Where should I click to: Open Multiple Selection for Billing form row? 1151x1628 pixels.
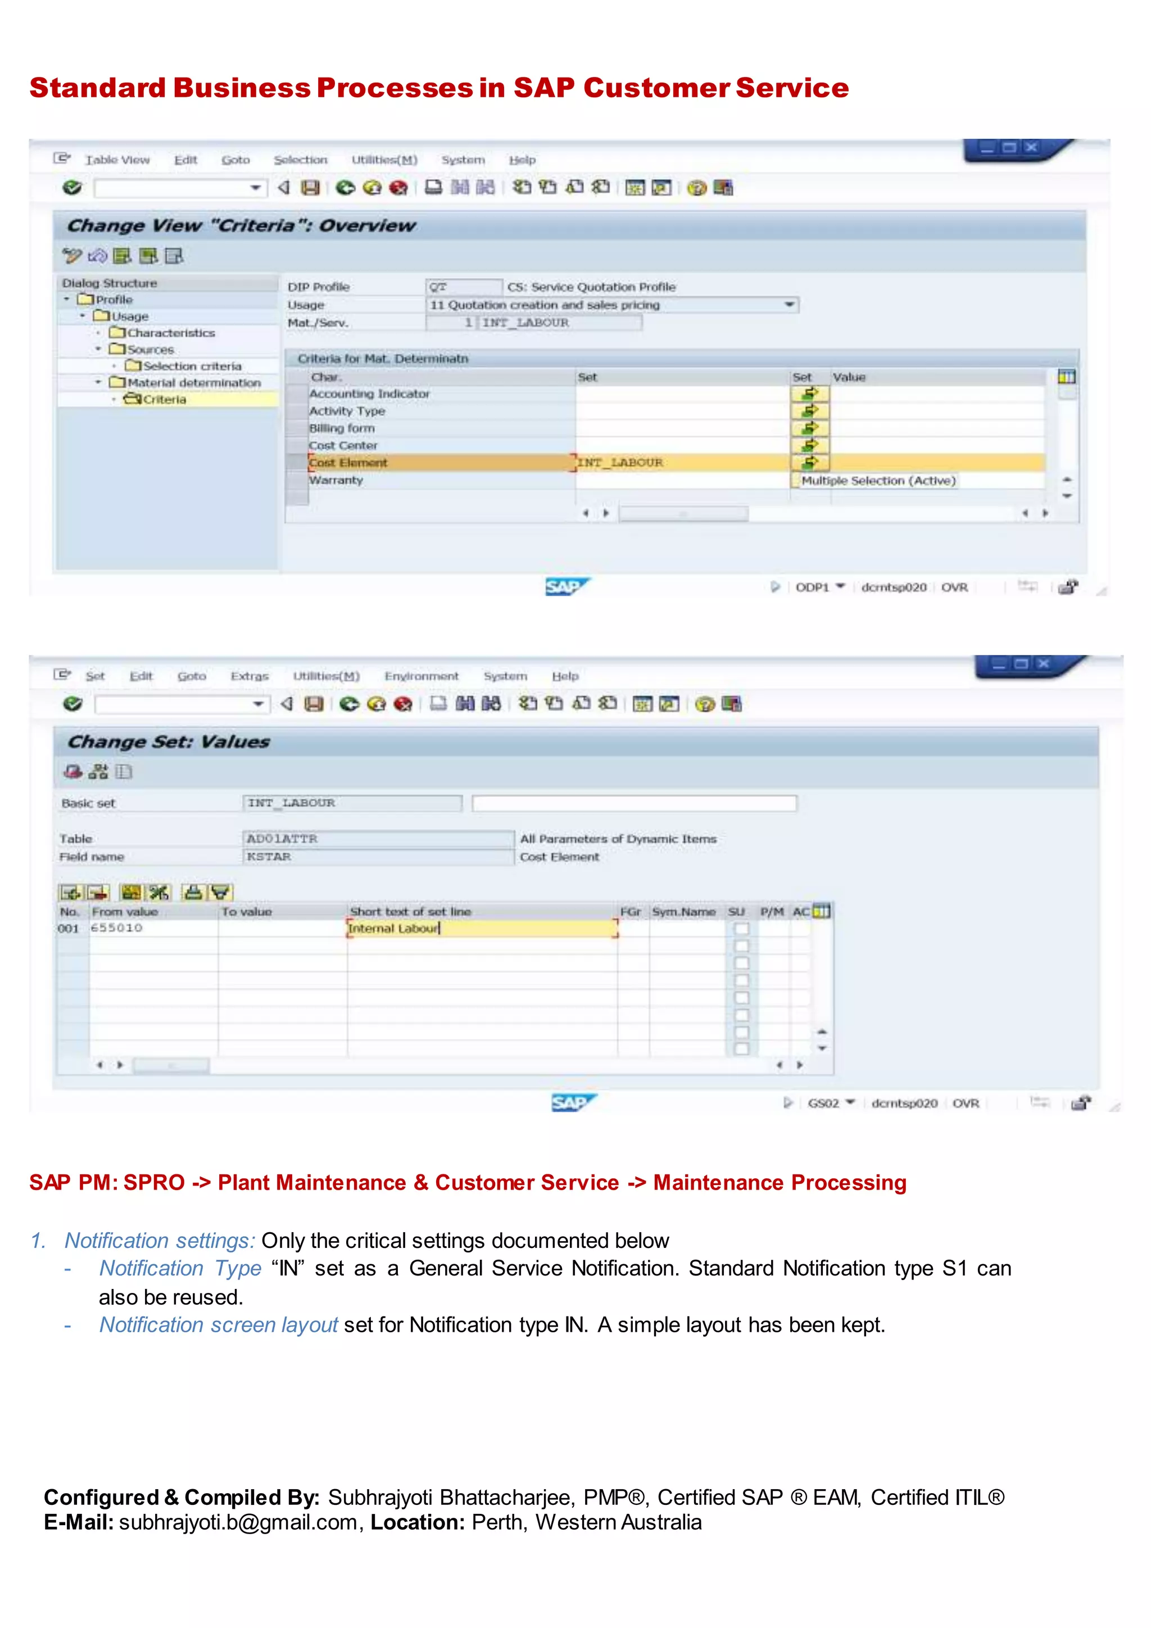[809, 428]
